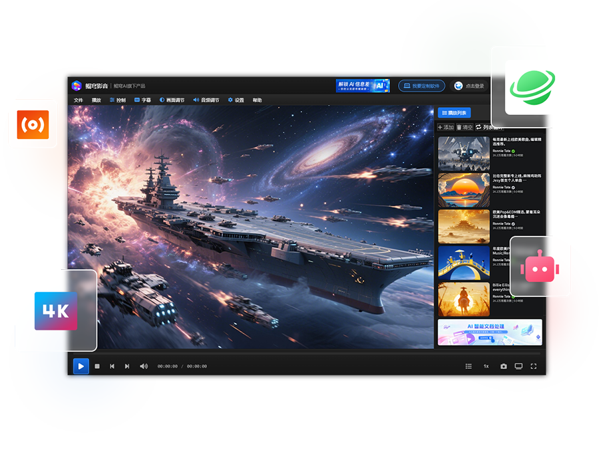
Task: Select the 播放列表 tab
Action: 455,114
